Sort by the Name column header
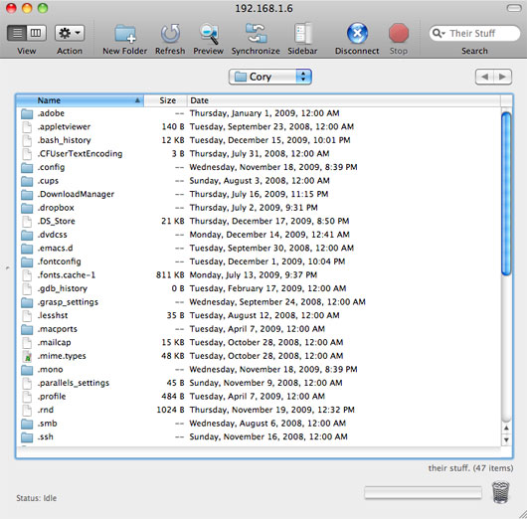Viewport: 527px width, 519px height. pyautogui.click(x=80, y=100)
